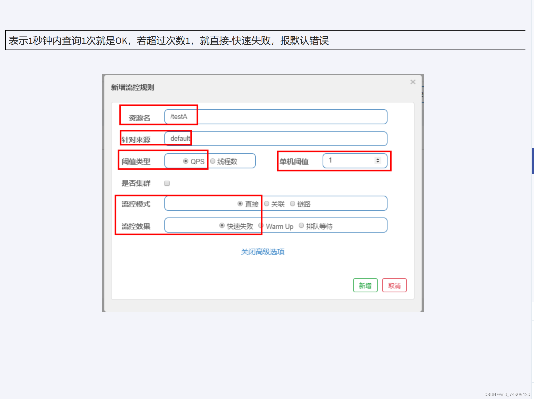This screenshot has width=534, height=399.
Task: Select the 排队等待 effect
Action: [301, 226]
